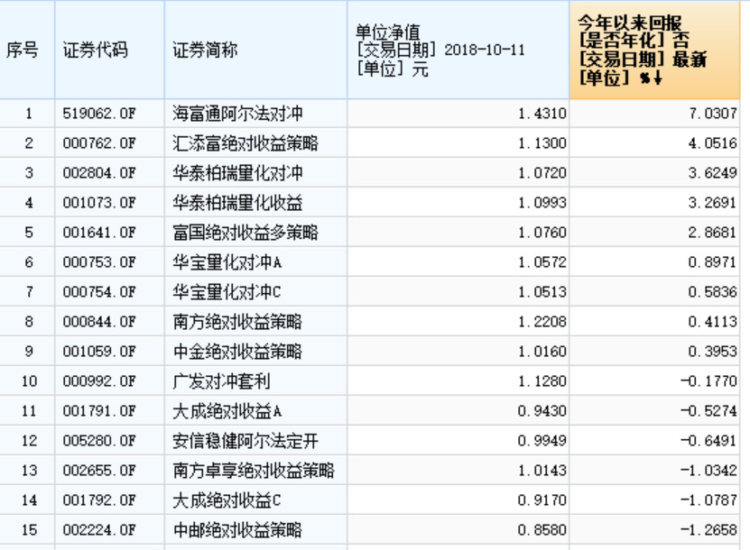The height and width of the screenshot is (550, 750).
Task: Click security code 005280.OF
Action: [x=99, y=441]
